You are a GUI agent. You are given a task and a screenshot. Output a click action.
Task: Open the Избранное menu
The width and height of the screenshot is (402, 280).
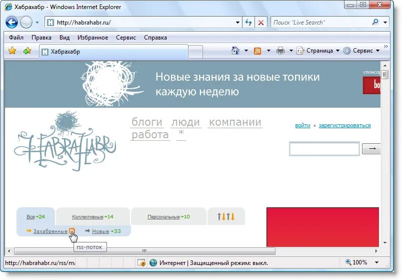pos(92,38)
